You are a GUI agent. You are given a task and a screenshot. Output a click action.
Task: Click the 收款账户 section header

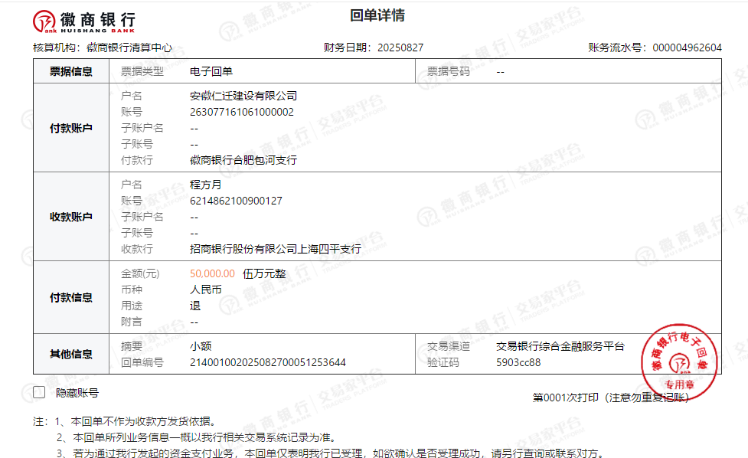(x=71, y=217)
